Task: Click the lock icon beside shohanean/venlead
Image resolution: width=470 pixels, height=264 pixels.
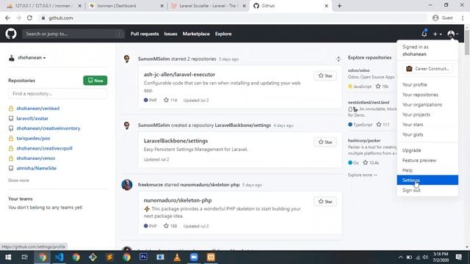Action: (11, 109)
